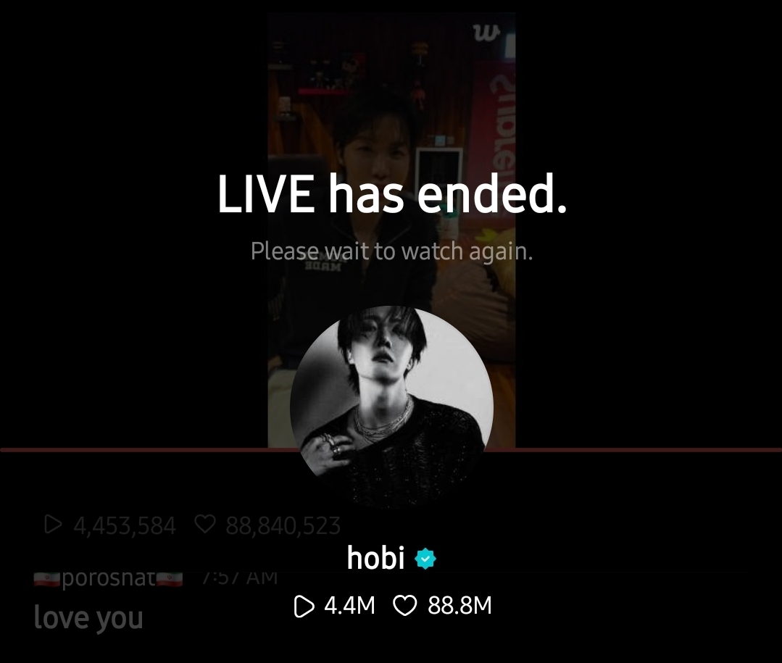This screenshot has height=663, width=782.
Task: Open the hobi artist name link
Action: tap(375, 558)
